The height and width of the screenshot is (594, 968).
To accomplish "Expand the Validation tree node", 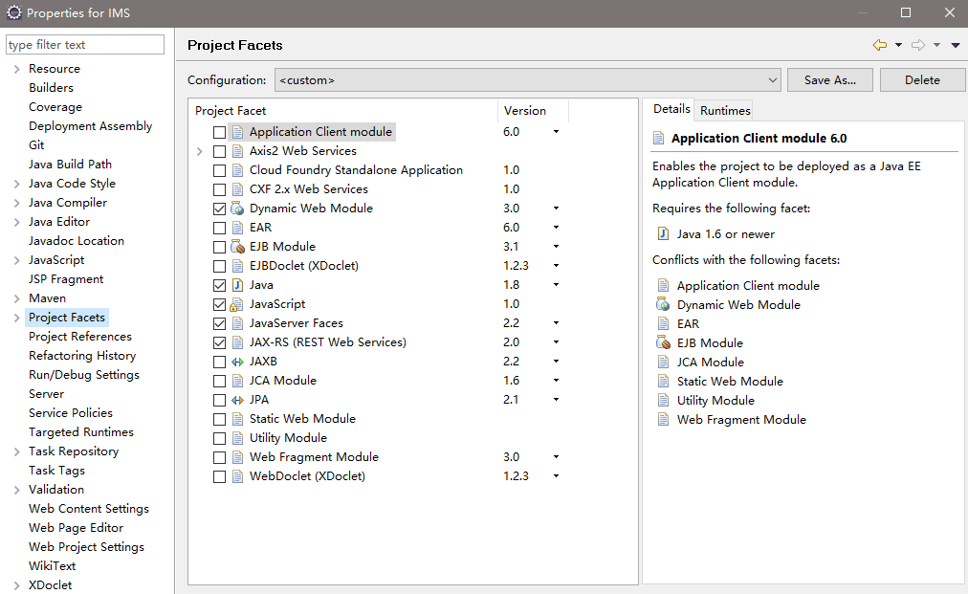I will [16, 491].
